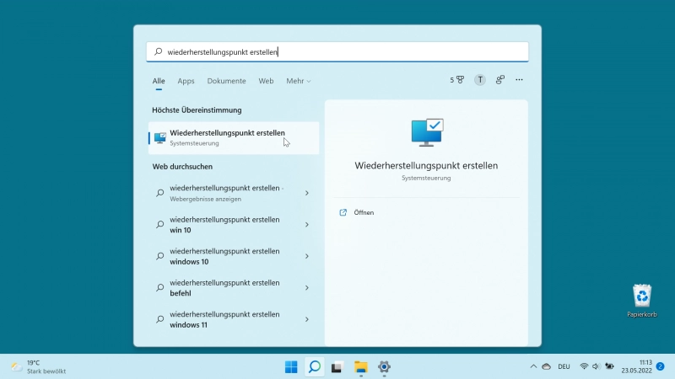The width and height of the screenshot is (675, 379).
Task: Click search icon beside 'befehl' suggestion
Action: [159, 287]
